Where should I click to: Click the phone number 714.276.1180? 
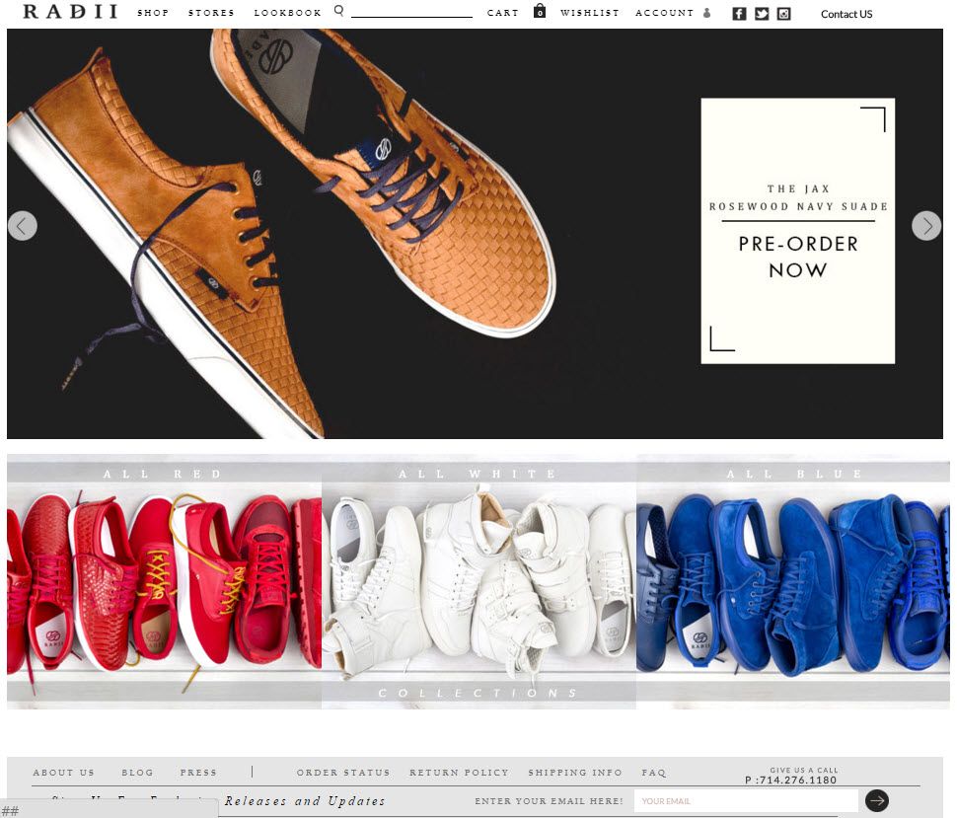pos(791,781)
